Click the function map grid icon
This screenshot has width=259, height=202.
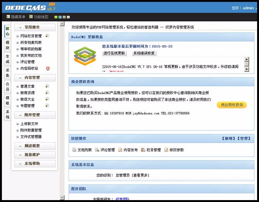(31, 17)
